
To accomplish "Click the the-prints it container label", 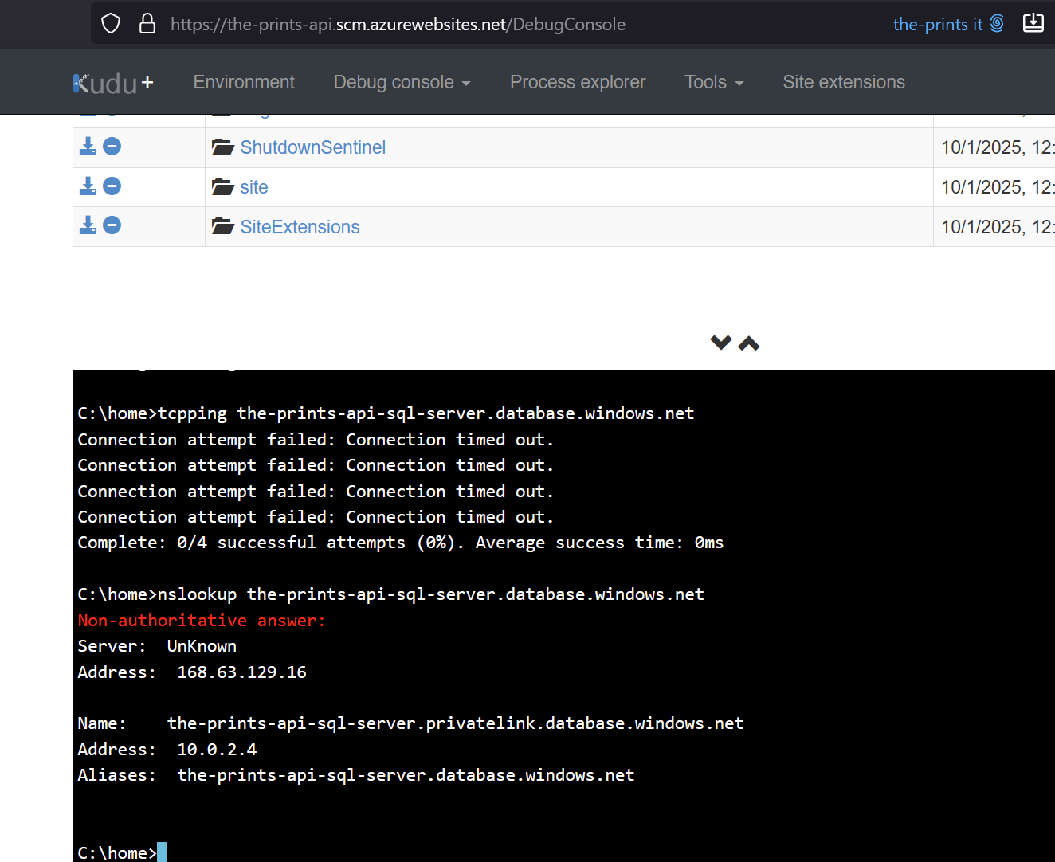I will (x=948, y=24).
